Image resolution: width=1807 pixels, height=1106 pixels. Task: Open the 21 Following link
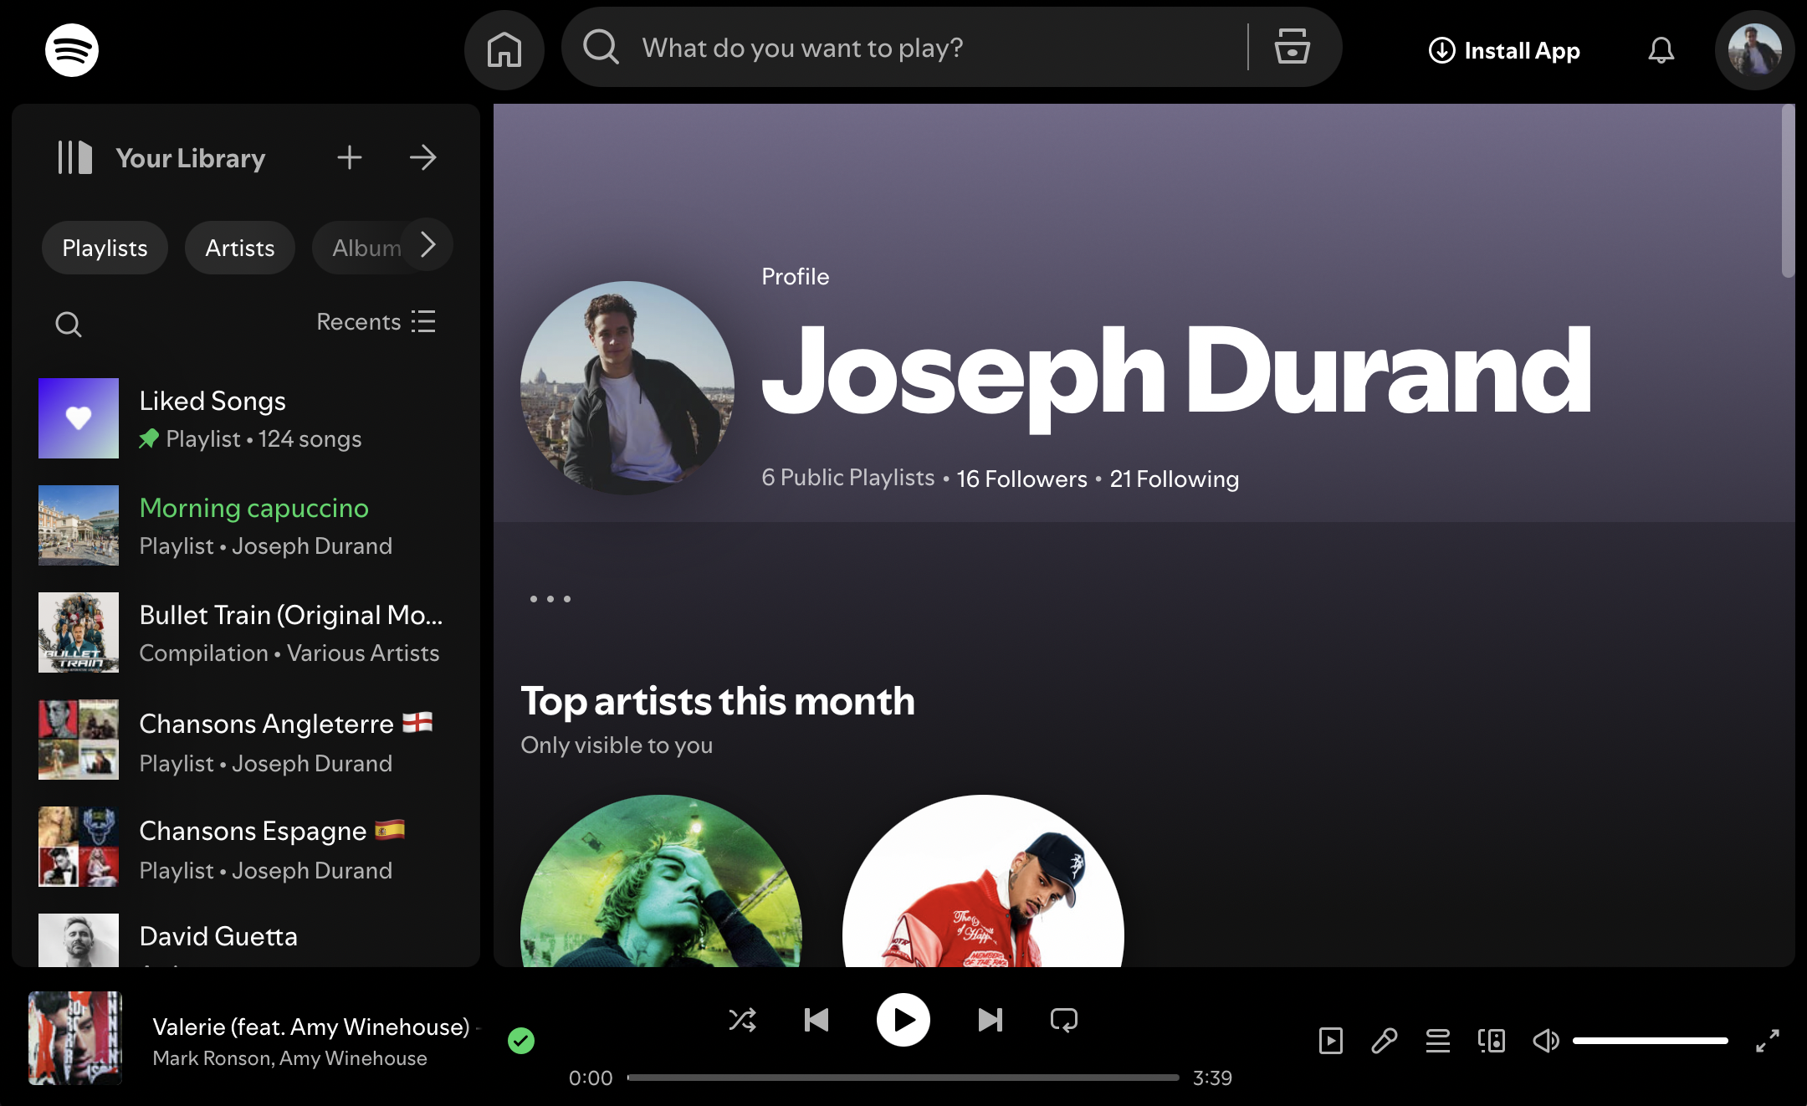click(1174, 479)
